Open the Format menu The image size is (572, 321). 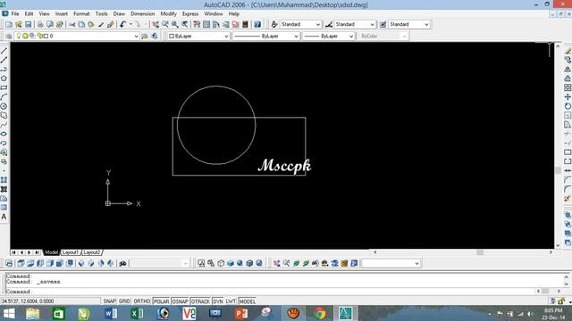tap(81, 13)
